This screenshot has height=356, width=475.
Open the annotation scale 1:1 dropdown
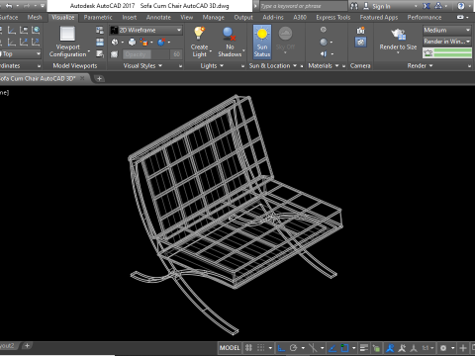click(x=427, y=348)
